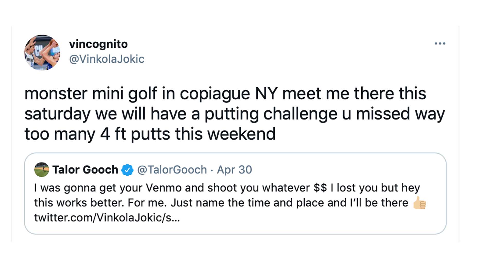Click "copiague NY" in the main tweet
This screenshot has width=477, height=268.
pos(228,94)
